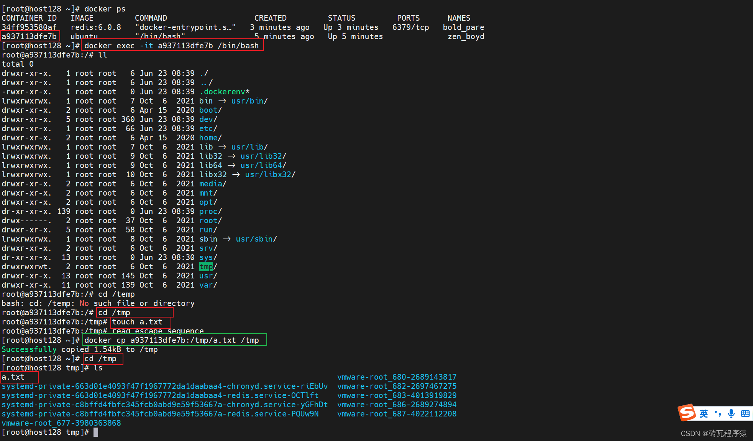This screenshot has height=441, width=753.
Task: Click the "touch a.txt" command
Action: (x=137, y=322)
